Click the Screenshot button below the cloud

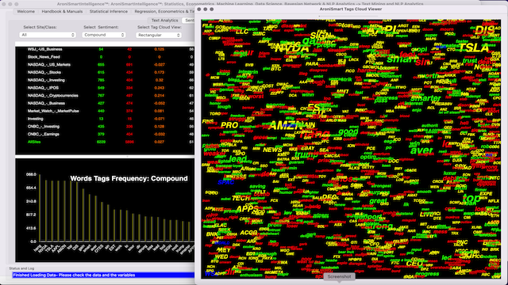point(339,276)
